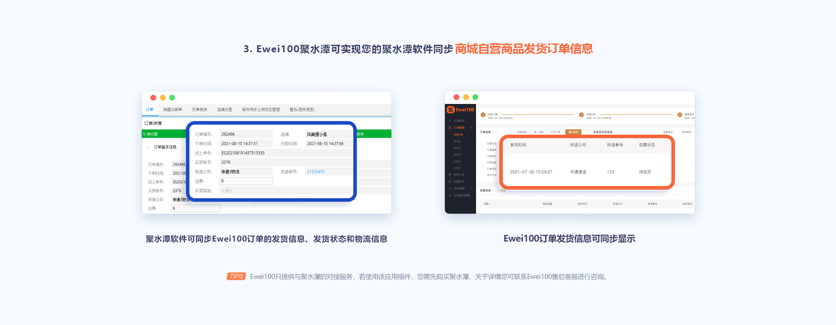Click the step 2 circle in the order progress bar

click(581, 115)
